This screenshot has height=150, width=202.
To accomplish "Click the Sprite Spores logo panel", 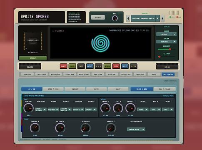I will click(42, 17).
